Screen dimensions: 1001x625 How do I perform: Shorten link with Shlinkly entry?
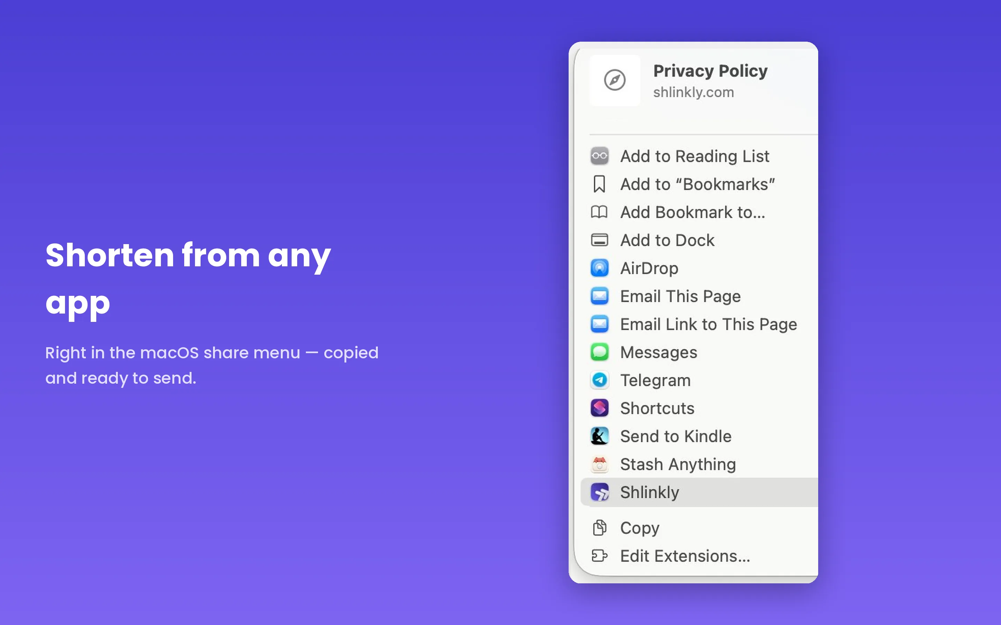click(699, 492)
